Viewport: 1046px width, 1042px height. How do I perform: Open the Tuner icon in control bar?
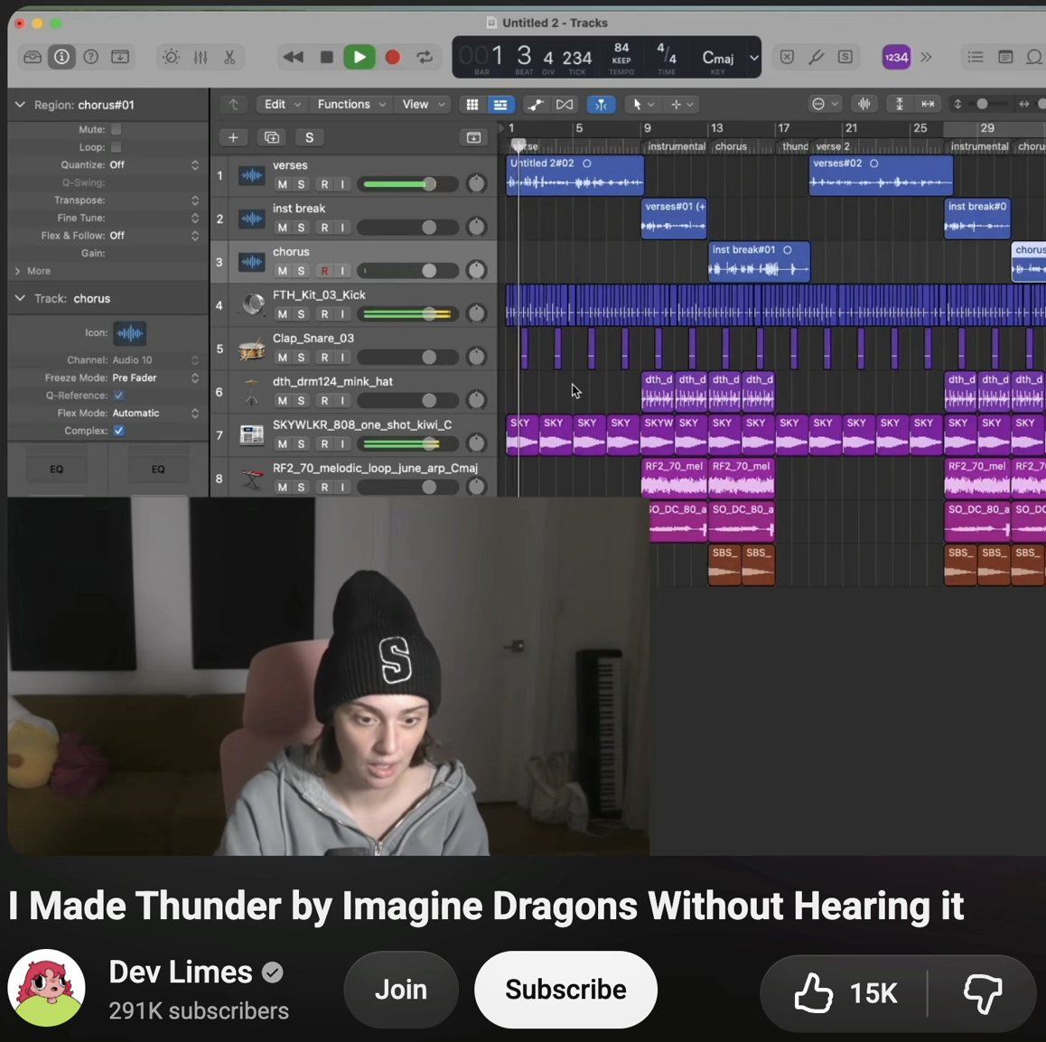point(816,57)
